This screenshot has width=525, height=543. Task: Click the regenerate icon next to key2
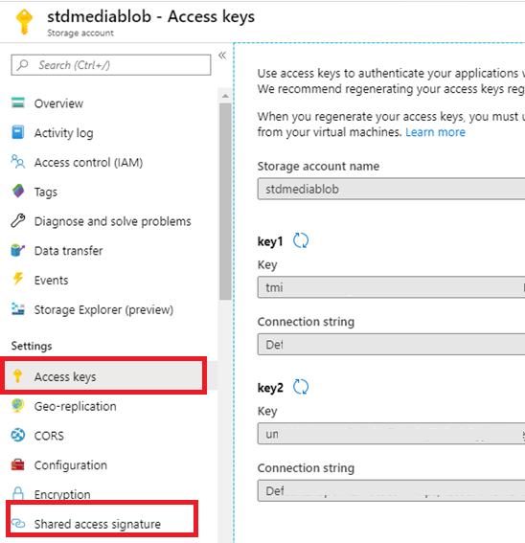301,387
